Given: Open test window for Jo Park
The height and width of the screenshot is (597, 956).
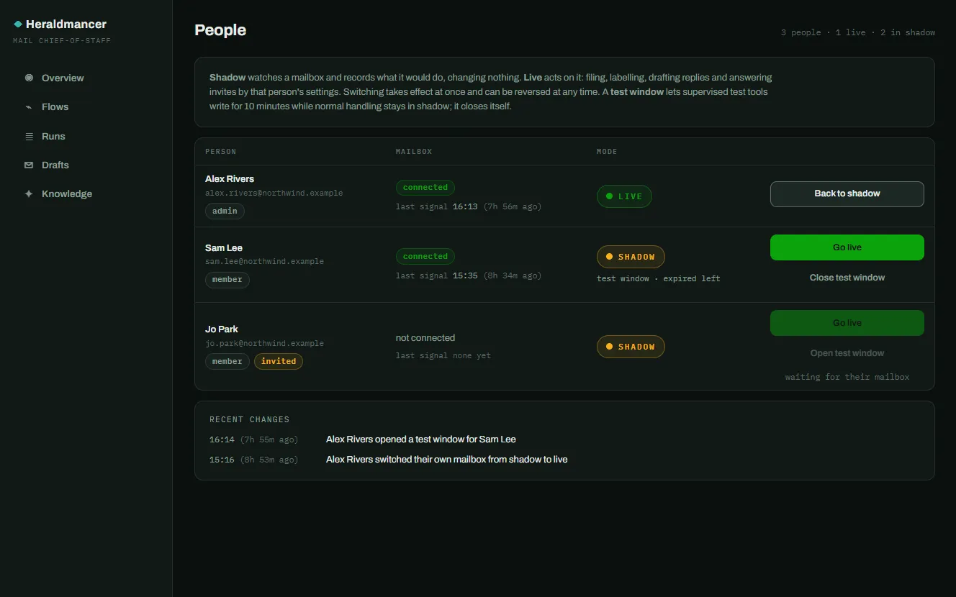Looking at the screenshot, I should coord(847,353).
